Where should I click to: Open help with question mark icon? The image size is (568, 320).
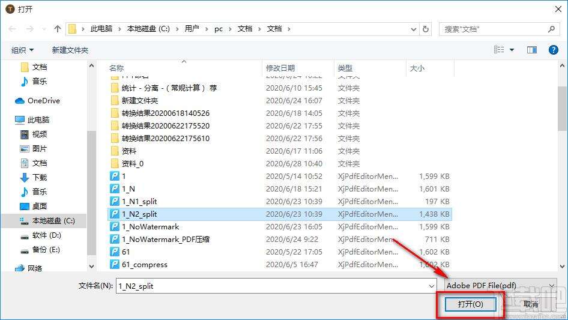tap(553, 50)
